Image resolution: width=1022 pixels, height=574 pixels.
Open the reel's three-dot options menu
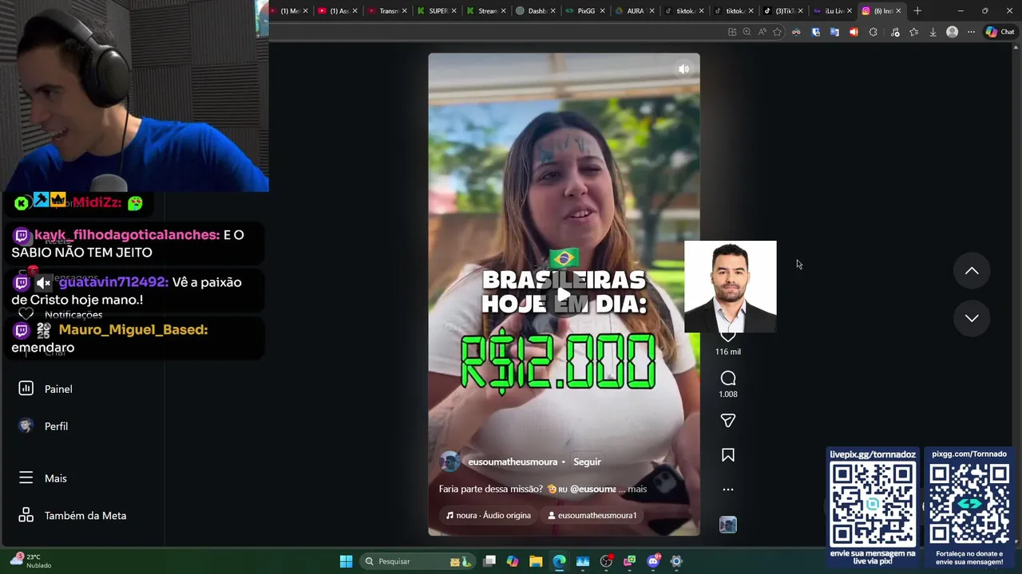click(727, 489)
